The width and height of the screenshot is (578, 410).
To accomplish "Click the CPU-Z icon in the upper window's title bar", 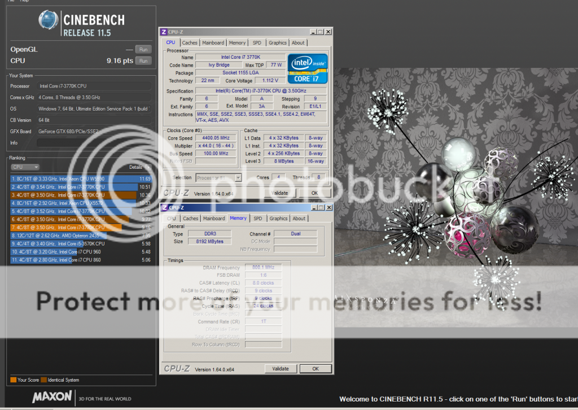I will pos(164,32).
